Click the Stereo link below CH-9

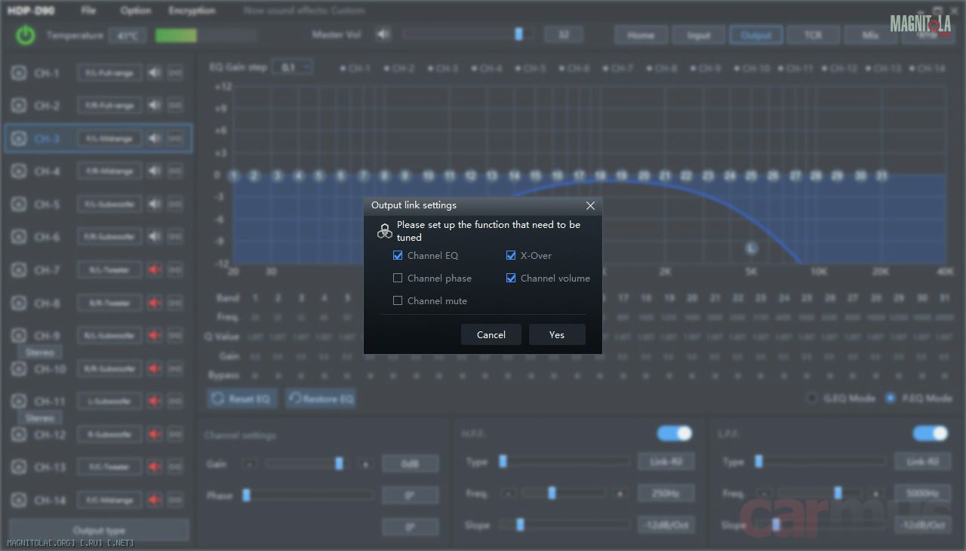click(40, 352)
